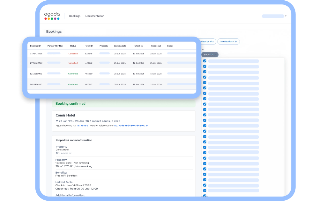319x201 pixels.
Task: Click check-out date 25 Jan 2026
Action: (156, 63)
